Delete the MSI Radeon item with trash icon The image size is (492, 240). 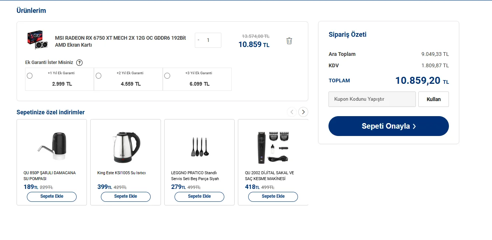(x=289, y=41)
